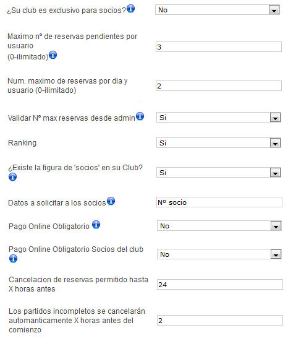This screenshot has height=346, width=288.
Task: Open Pago Online Obligatorio dropdown
Action: (x=219, y=226)
